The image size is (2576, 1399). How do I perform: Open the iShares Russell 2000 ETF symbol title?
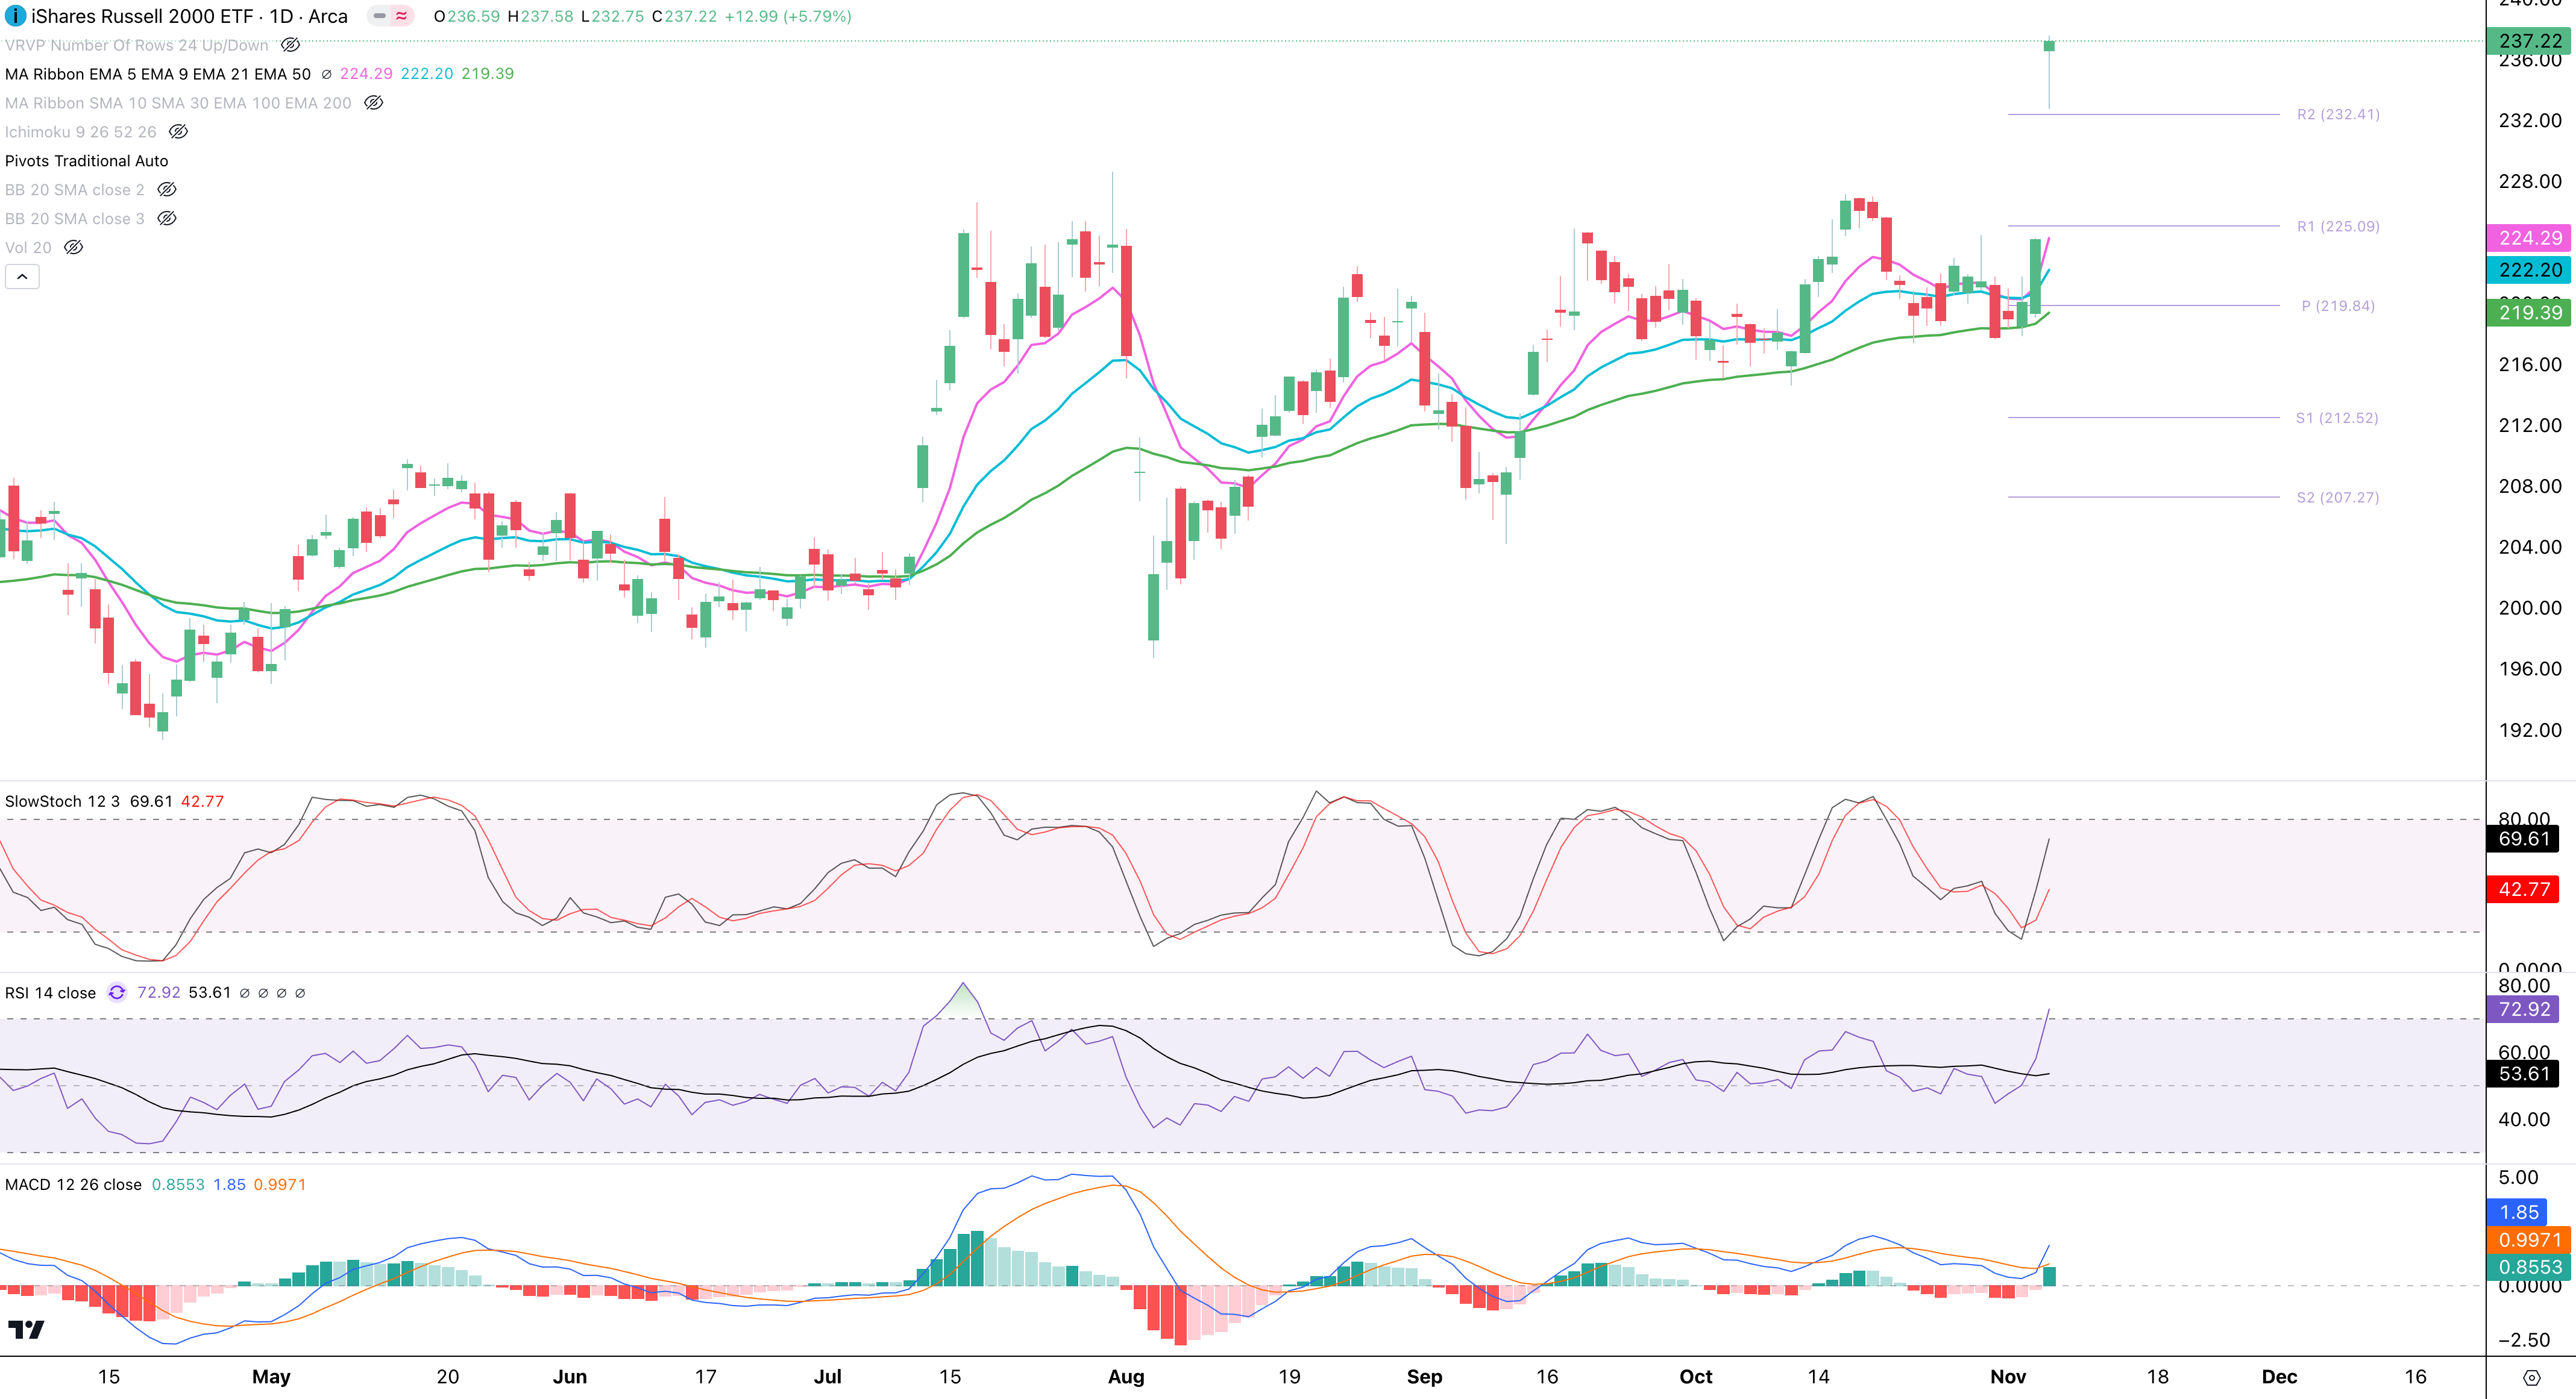click(189, 16)
